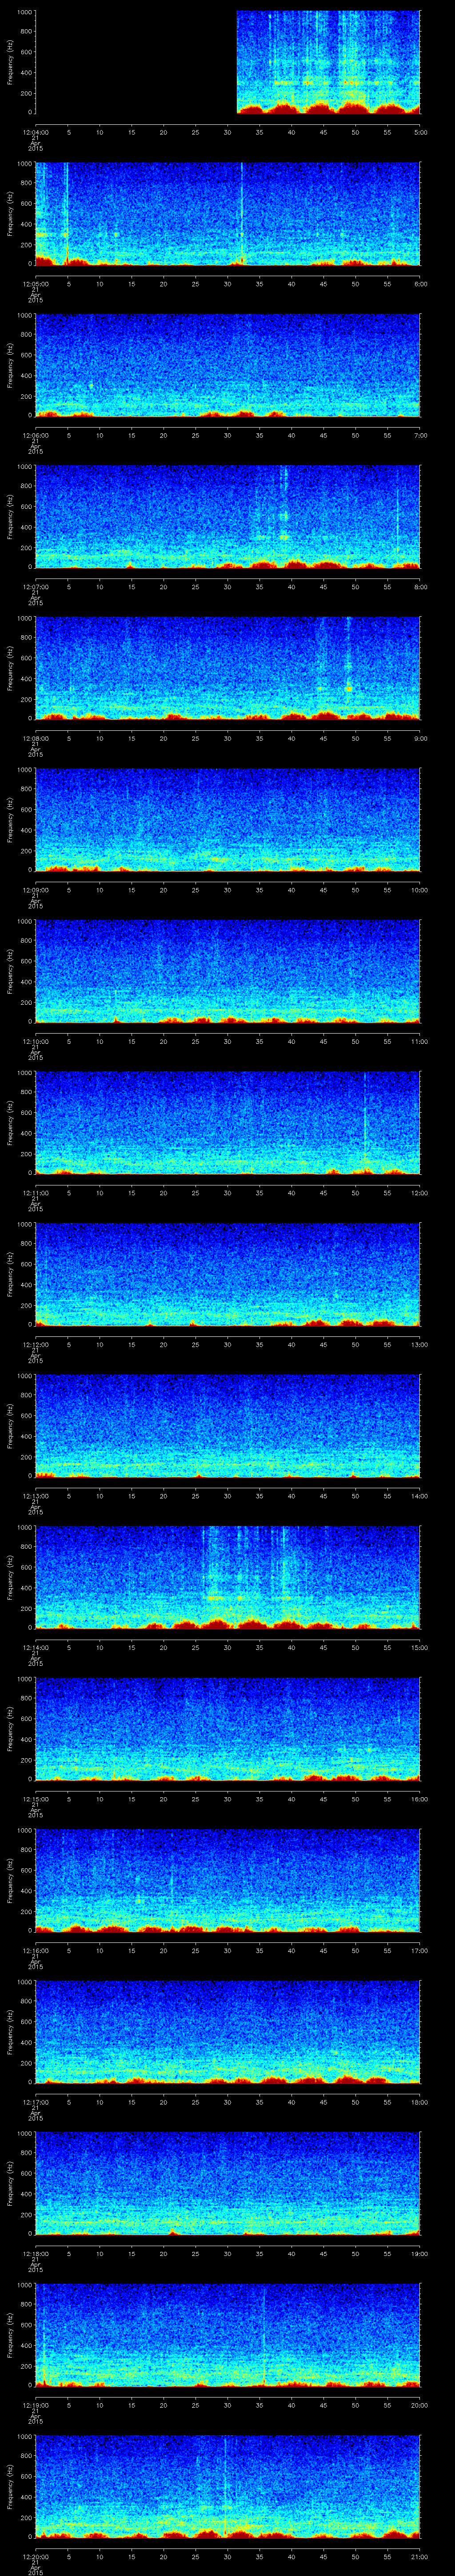The width and height of the screenshot is (455, 2576).
Task: Click the 12:06:00 start time label
Action: [x=35, y=435]
